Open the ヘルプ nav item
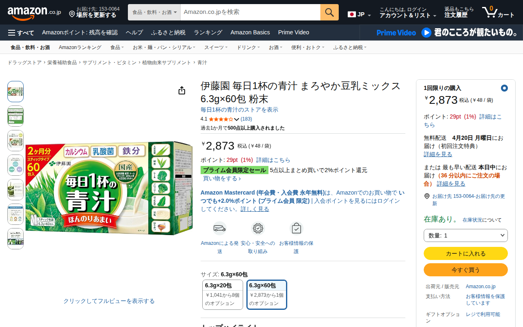 134,33
